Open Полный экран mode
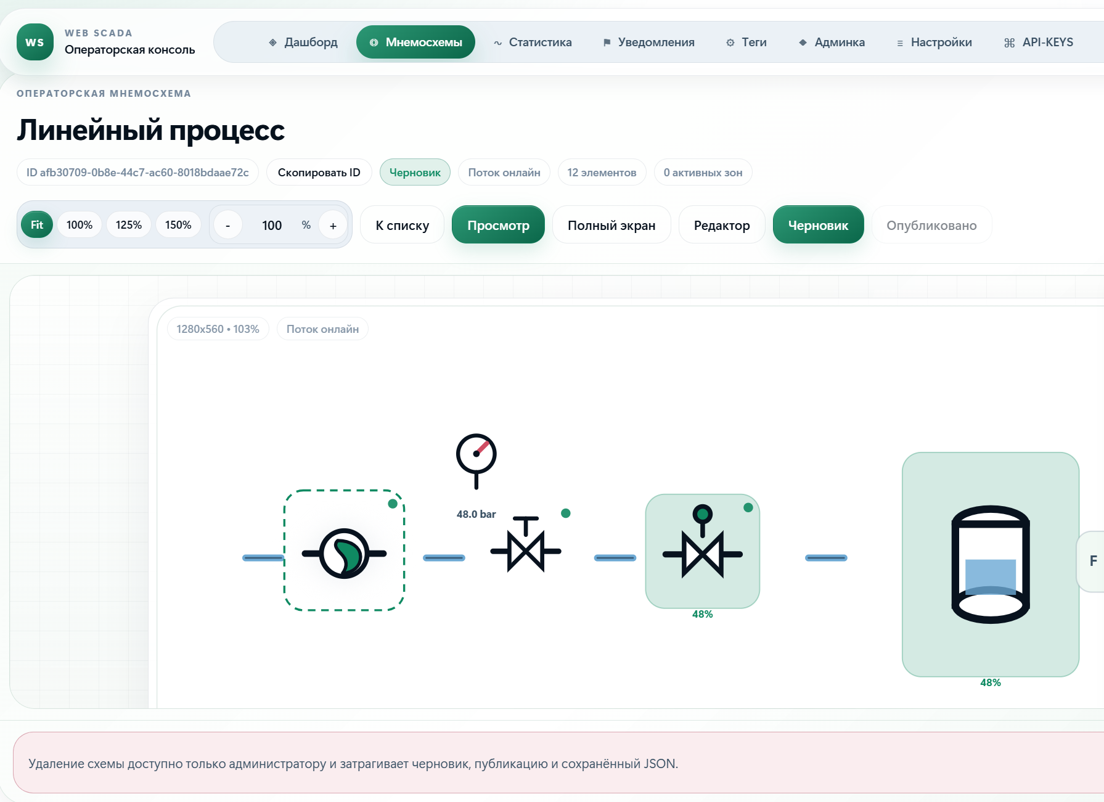The width and height of the screenshot is (1104, 802). [611, 225]
